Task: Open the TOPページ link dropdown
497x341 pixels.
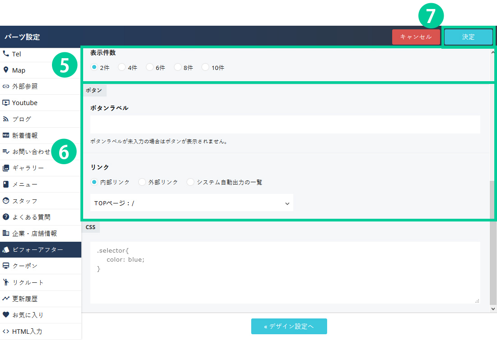Action: [x=192, y=203]
